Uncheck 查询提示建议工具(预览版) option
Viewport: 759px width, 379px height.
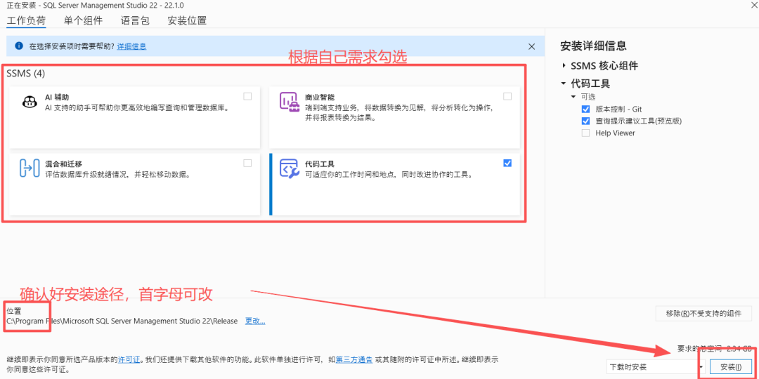click(585, 121)
